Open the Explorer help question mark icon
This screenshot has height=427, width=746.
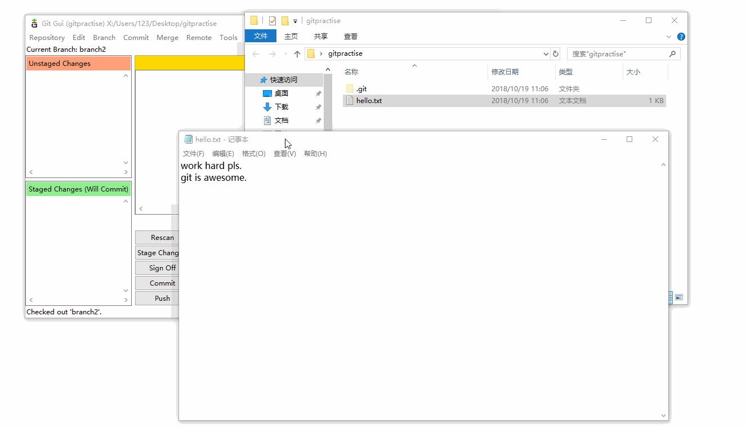[x=681, y=37]
